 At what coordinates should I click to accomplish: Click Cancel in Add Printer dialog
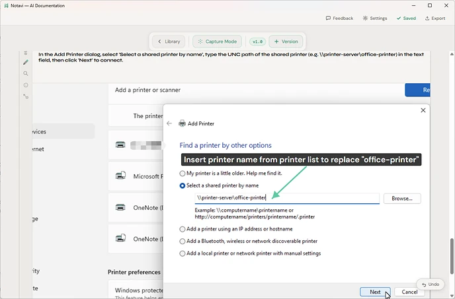point(409,292)
